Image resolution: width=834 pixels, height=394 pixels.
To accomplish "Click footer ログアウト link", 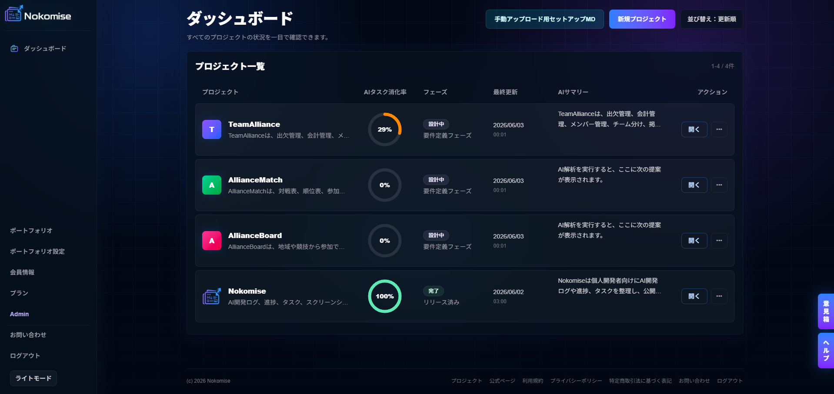I will (x=730, y=381).
